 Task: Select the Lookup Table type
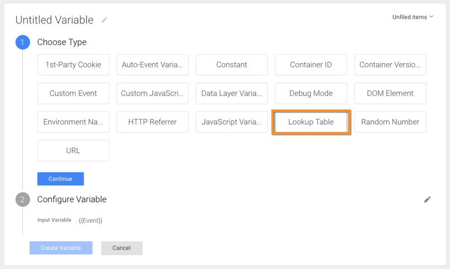[x=311, y=122]
